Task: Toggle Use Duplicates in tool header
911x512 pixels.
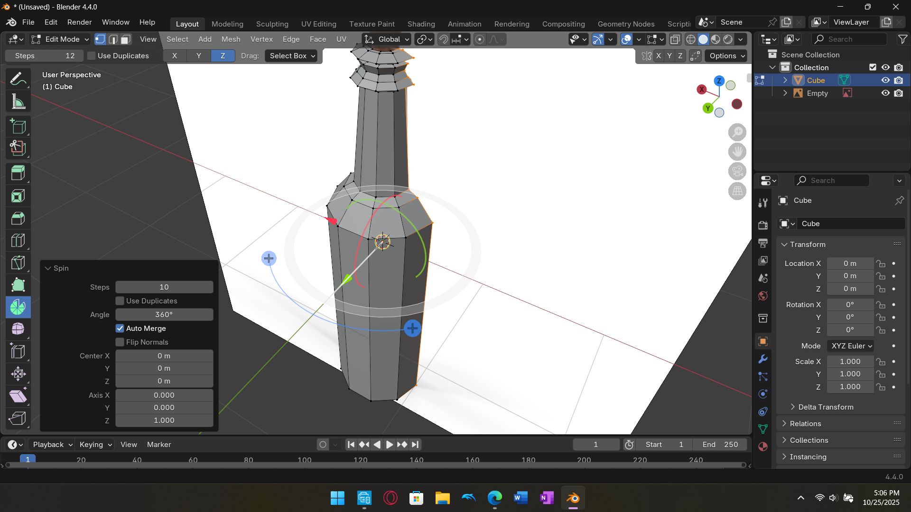Action: (92, 56)
